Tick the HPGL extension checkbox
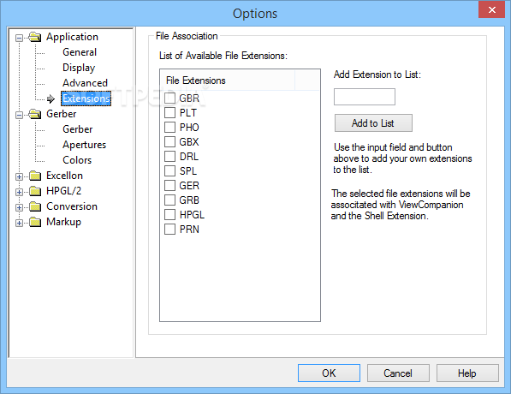 tap(169, 215)
